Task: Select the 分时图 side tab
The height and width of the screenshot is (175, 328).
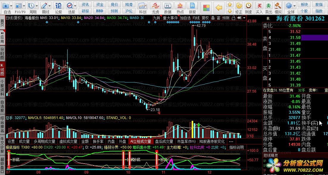Action: 2,53
